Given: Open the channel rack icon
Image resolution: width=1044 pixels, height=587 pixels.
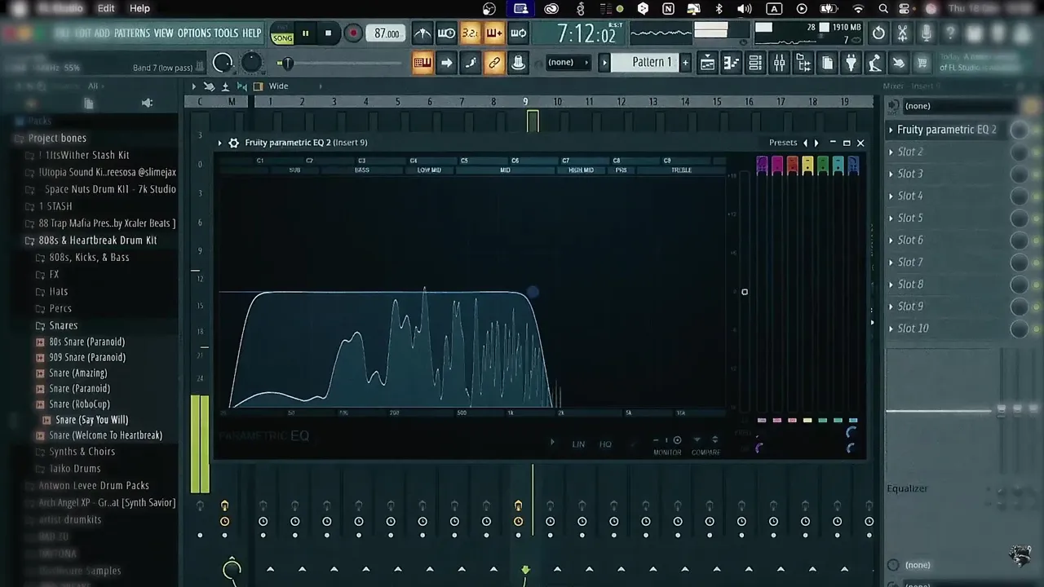Looking at the screenshot, I should (755, 63).
